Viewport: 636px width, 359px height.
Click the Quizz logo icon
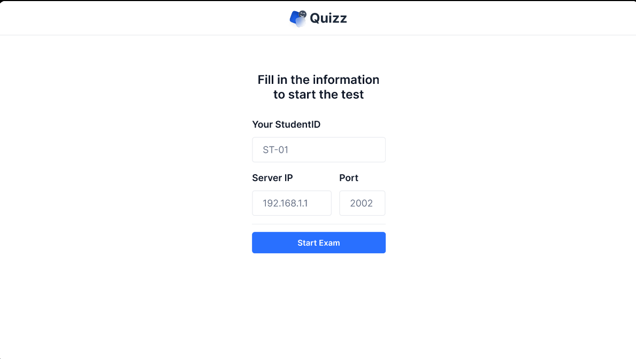click(x=298, y=18)
